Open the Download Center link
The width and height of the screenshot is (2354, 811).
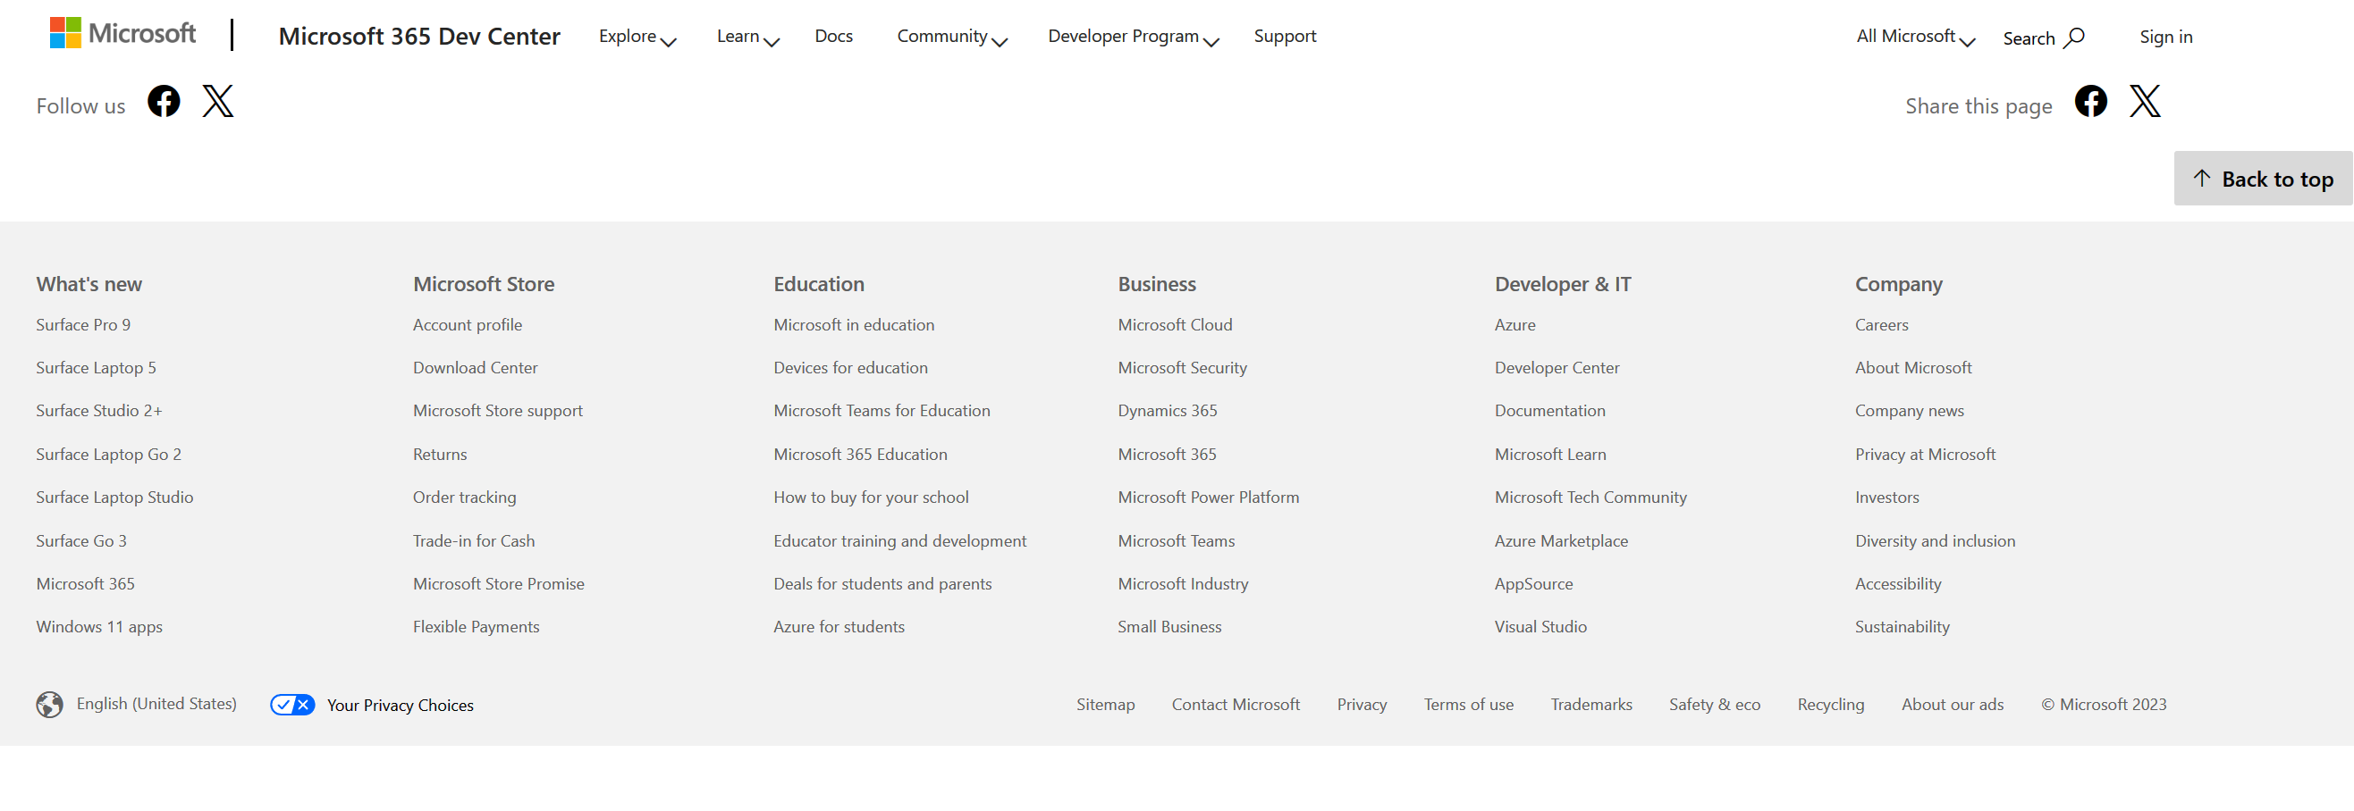476,367
